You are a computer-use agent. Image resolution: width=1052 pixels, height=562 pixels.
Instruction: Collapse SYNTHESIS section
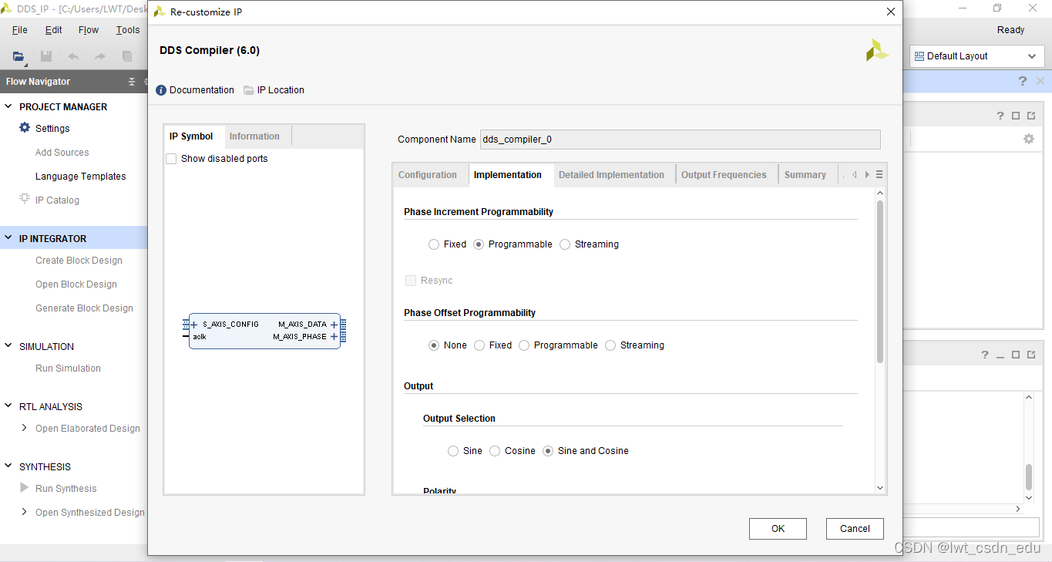[8, 466]
